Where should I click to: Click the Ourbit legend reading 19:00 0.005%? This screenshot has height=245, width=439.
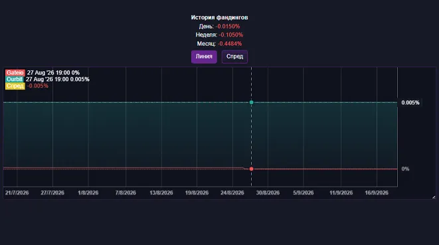pyautogui.click(x=72, y=79)
